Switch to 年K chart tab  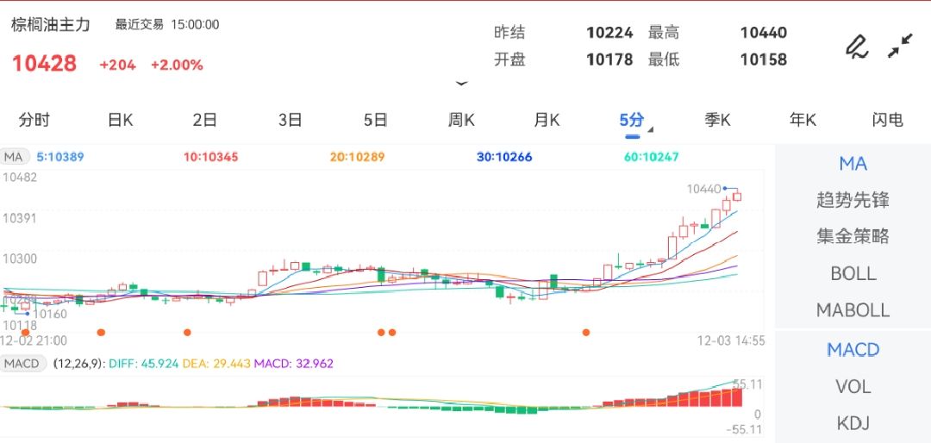[803, 120]
